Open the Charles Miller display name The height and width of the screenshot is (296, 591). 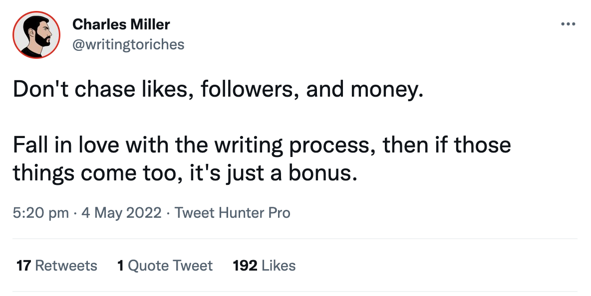click(121, 24)
